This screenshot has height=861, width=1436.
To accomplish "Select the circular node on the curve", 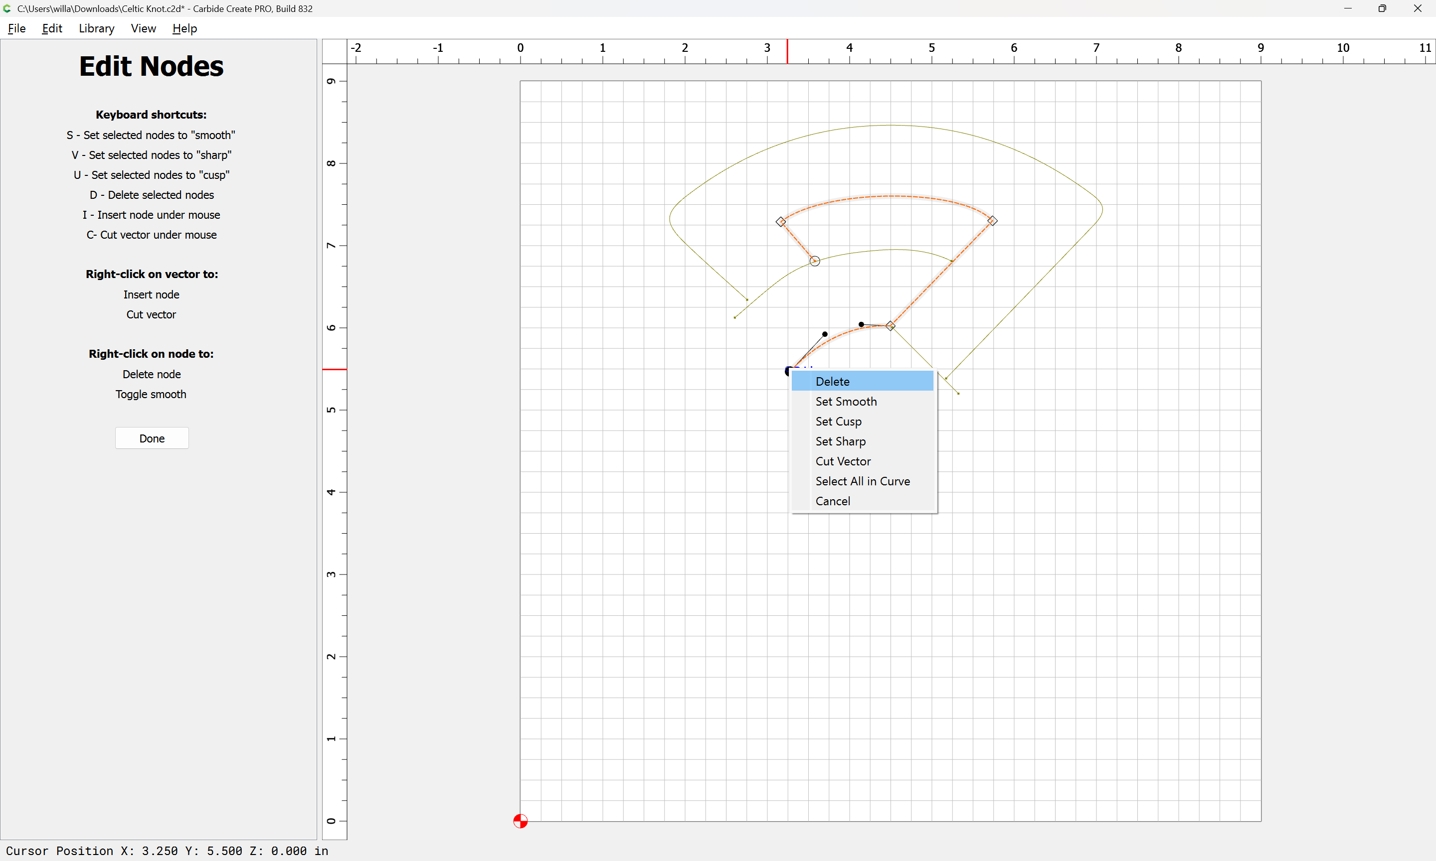I will pyautogui.click(x=814, y=261).
